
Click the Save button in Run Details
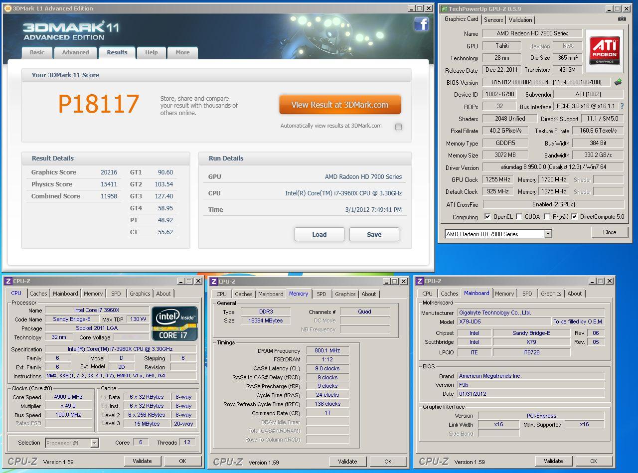374,234
